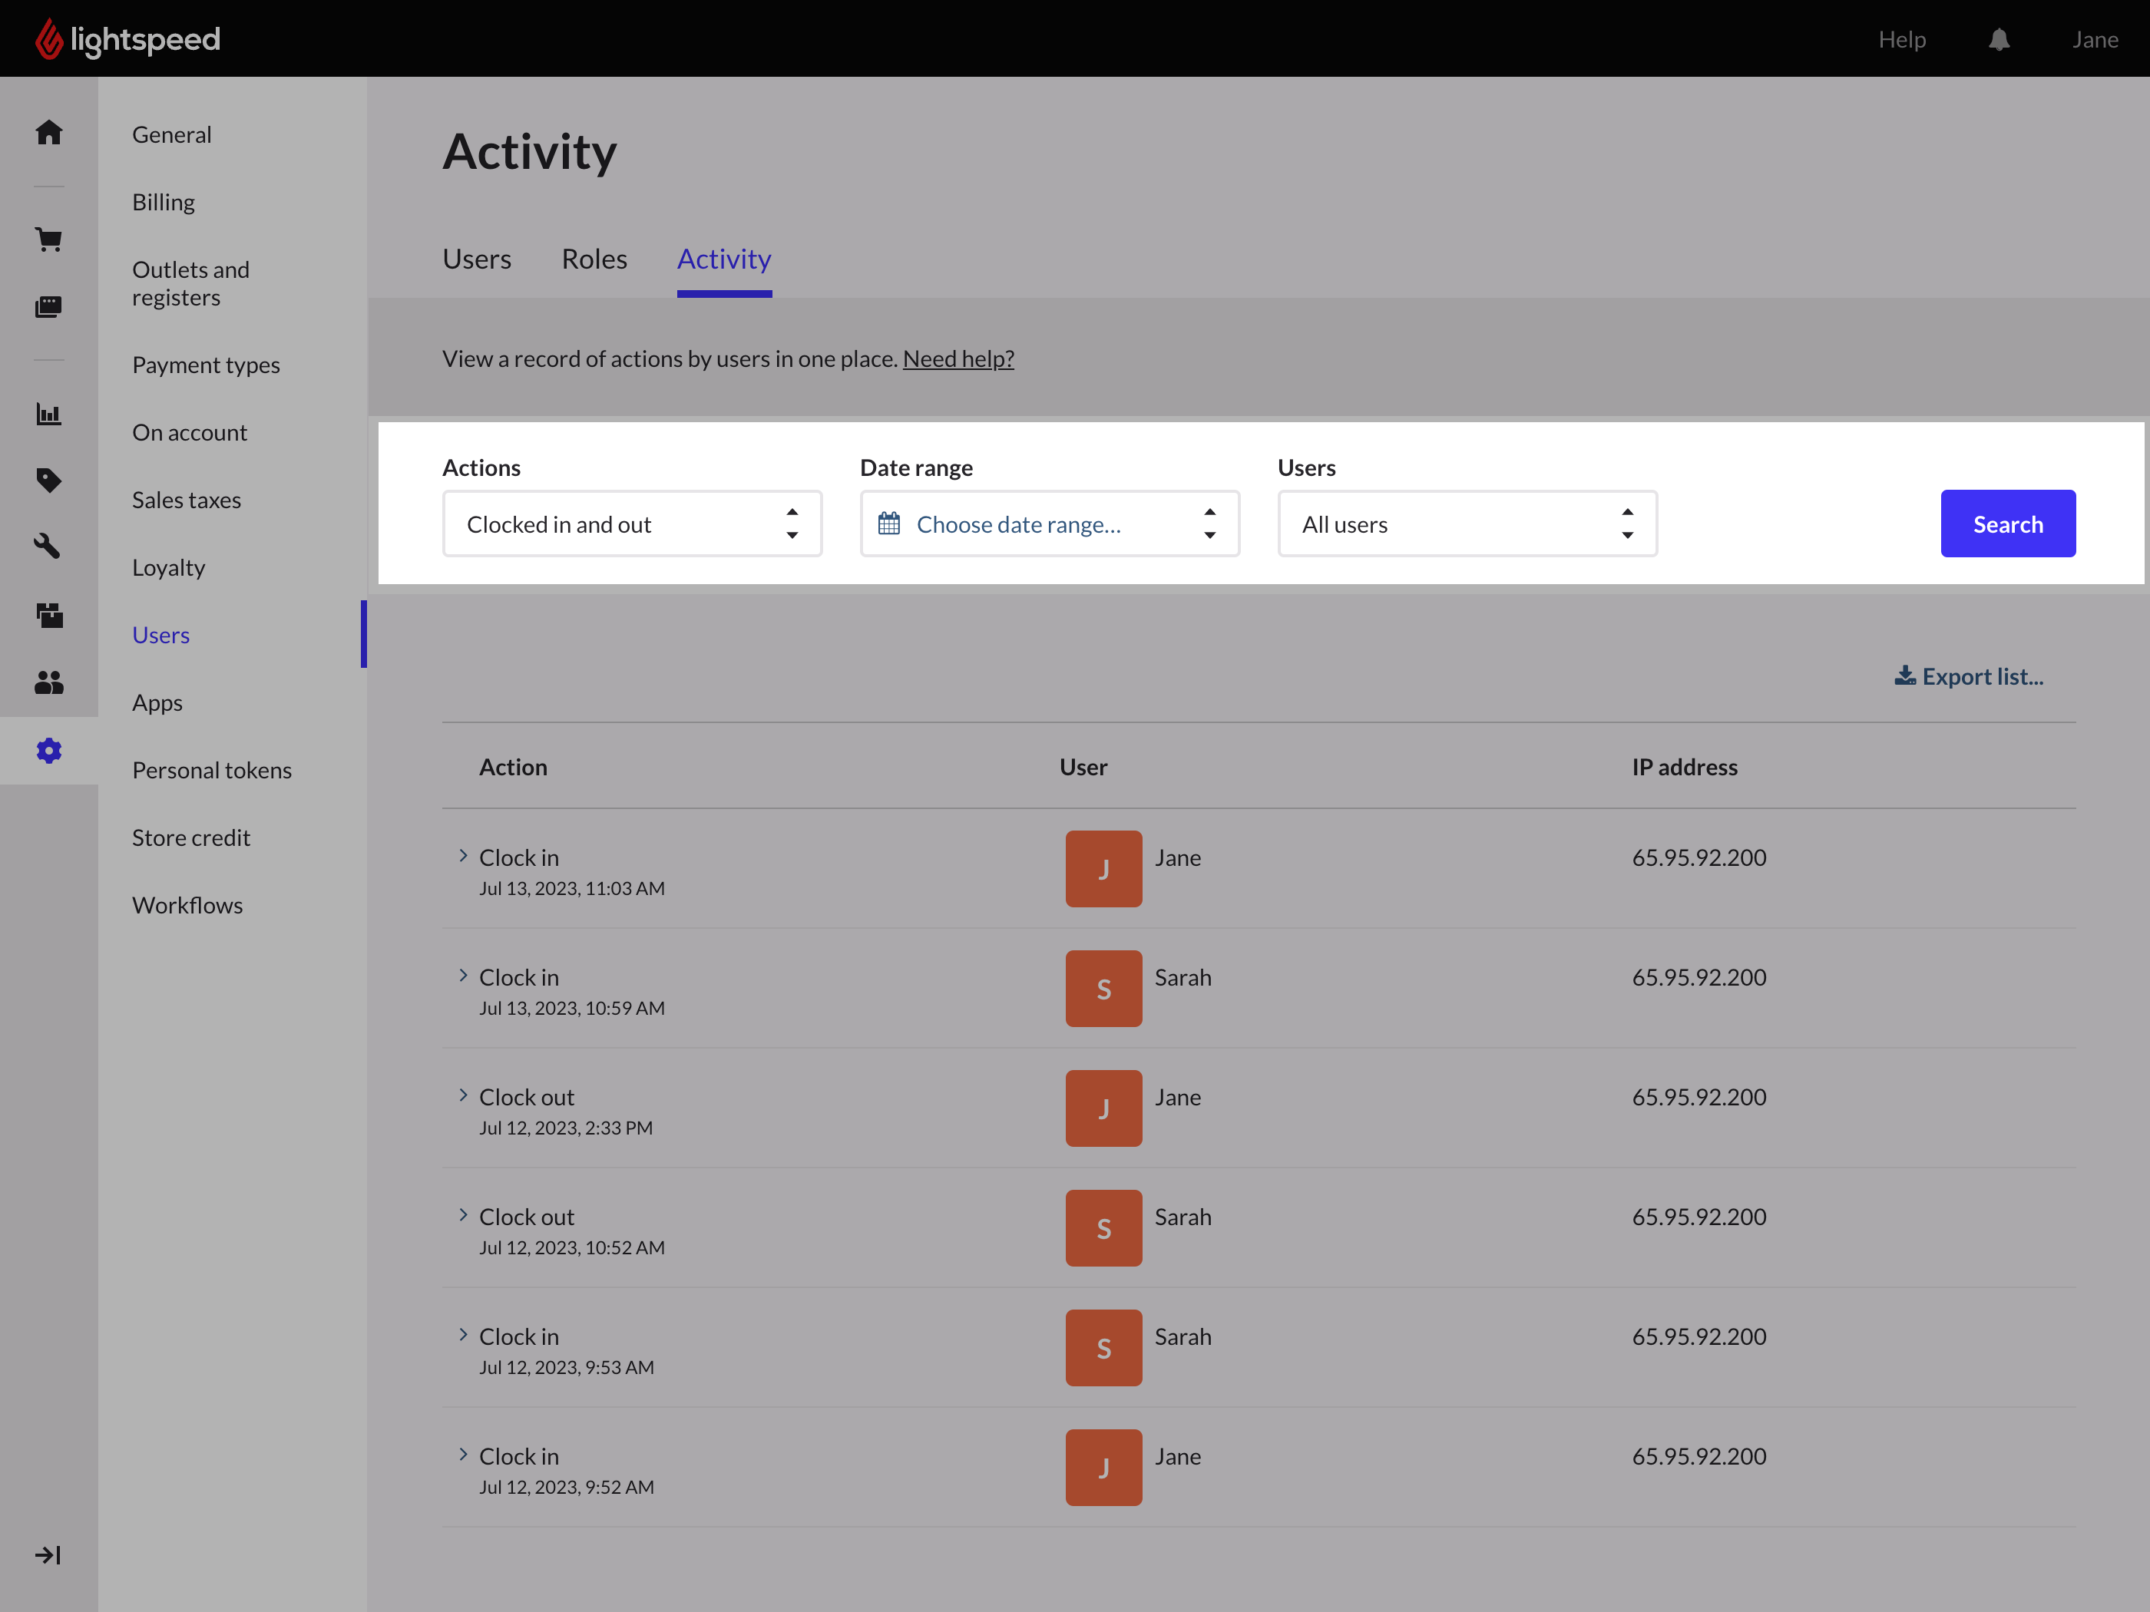Open General settings
The width and height of the screenshot is (2150, 1612).
pos(171,134)
